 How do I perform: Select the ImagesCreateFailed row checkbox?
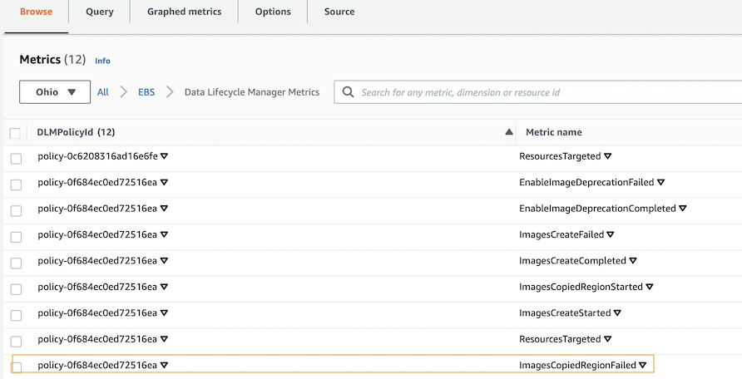point(16,237)
